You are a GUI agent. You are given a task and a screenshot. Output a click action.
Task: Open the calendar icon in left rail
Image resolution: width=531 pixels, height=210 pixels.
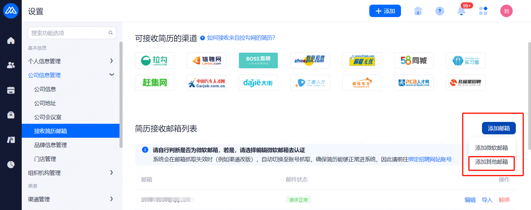[x=11, y=90]
